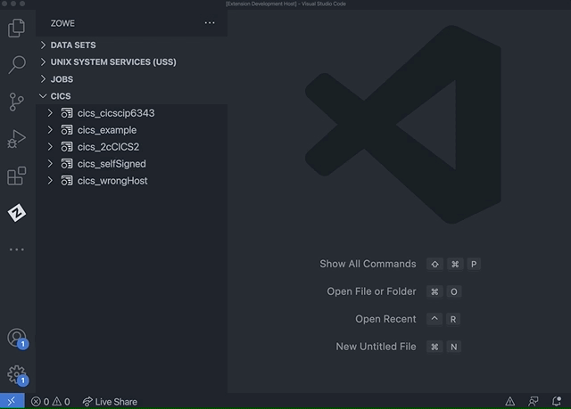Click the Live Share status bar button
The image size is (571, 409).
[110, 402]
